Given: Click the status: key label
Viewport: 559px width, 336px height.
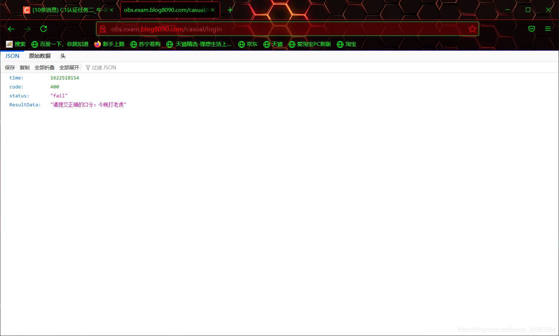Looking at the screenshot, I should point(19,96).
